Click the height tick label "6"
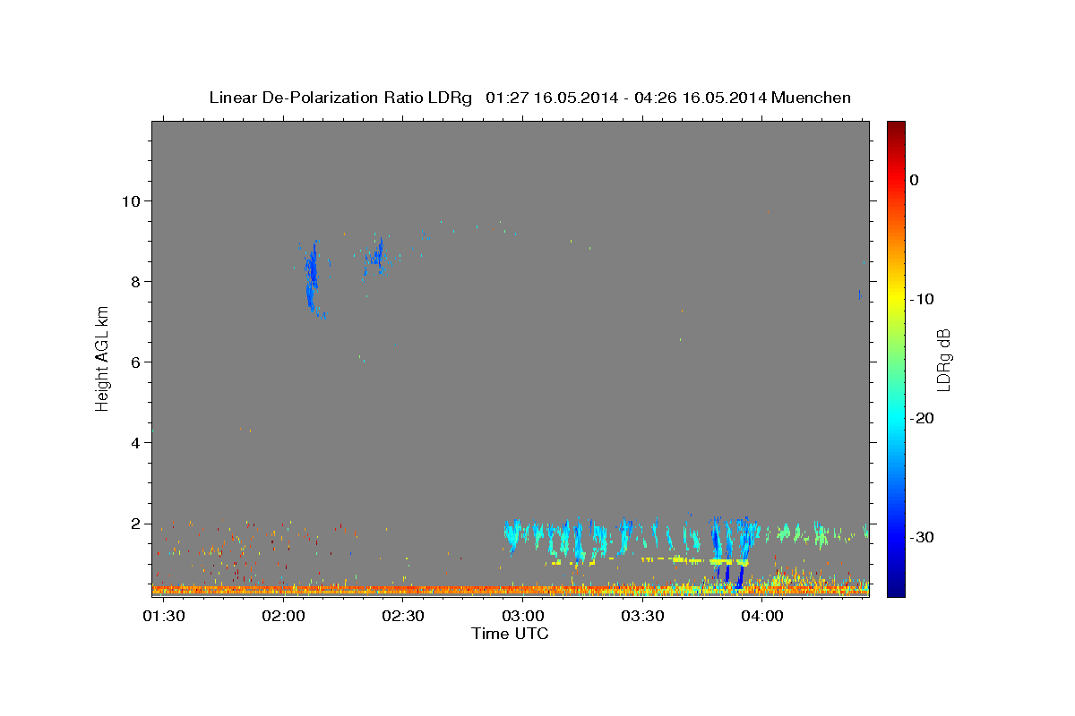This screenshot has height=716, width=1075. (137, 362)
